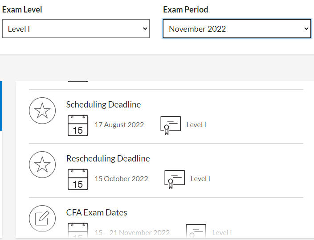Open the Exam Period dropdown

coord(237,29)
